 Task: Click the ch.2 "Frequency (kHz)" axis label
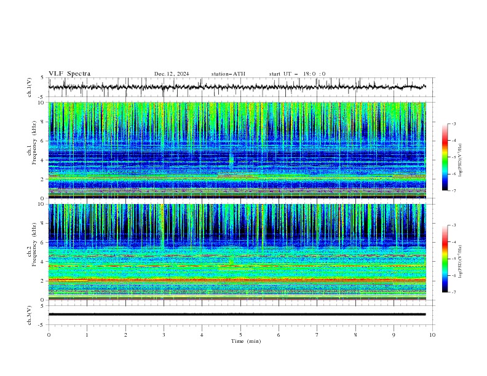pos(34,244)
